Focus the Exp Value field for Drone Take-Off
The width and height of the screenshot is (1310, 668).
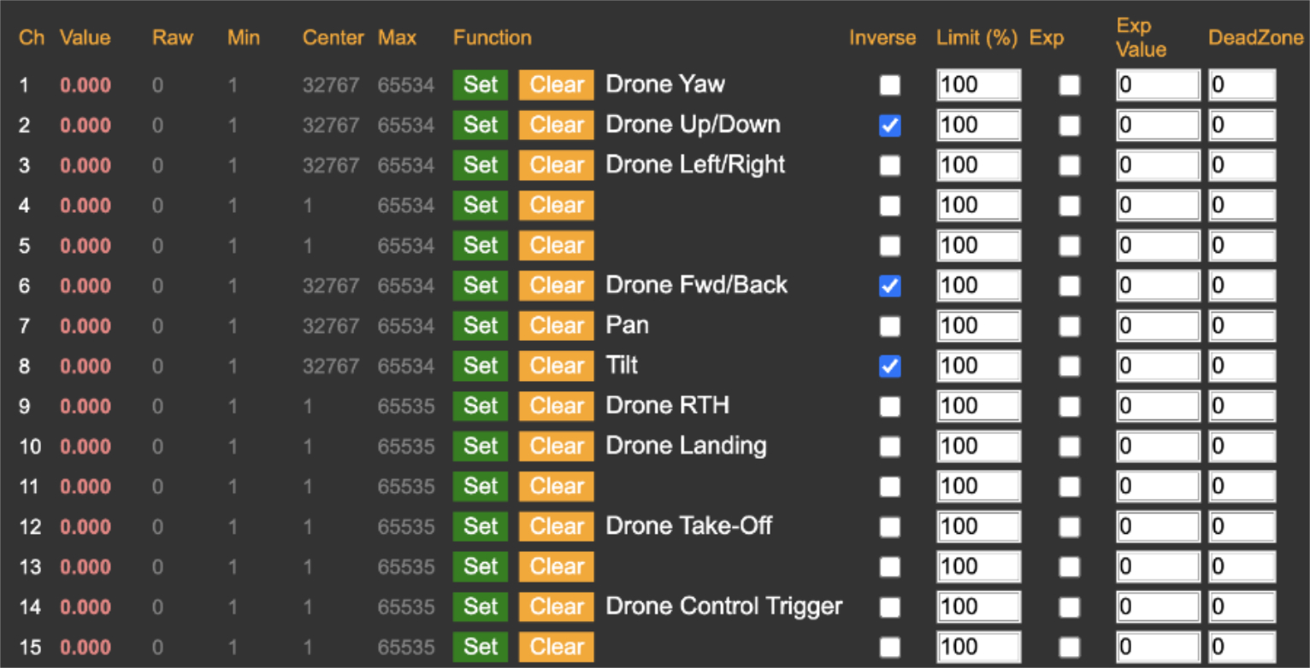[x=1158, y=527]
